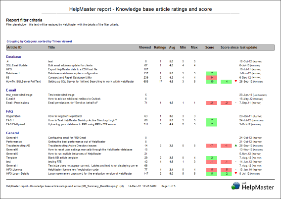281x199 pixels.
Task: Click the Score since last update header
Action: [239, 48]
